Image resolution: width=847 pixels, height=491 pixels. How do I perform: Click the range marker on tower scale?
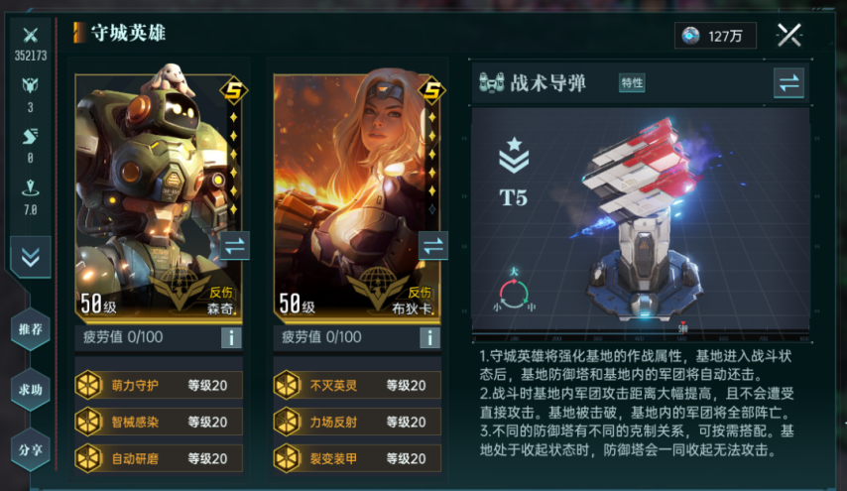pyautogui.click(x=682, y=328)
